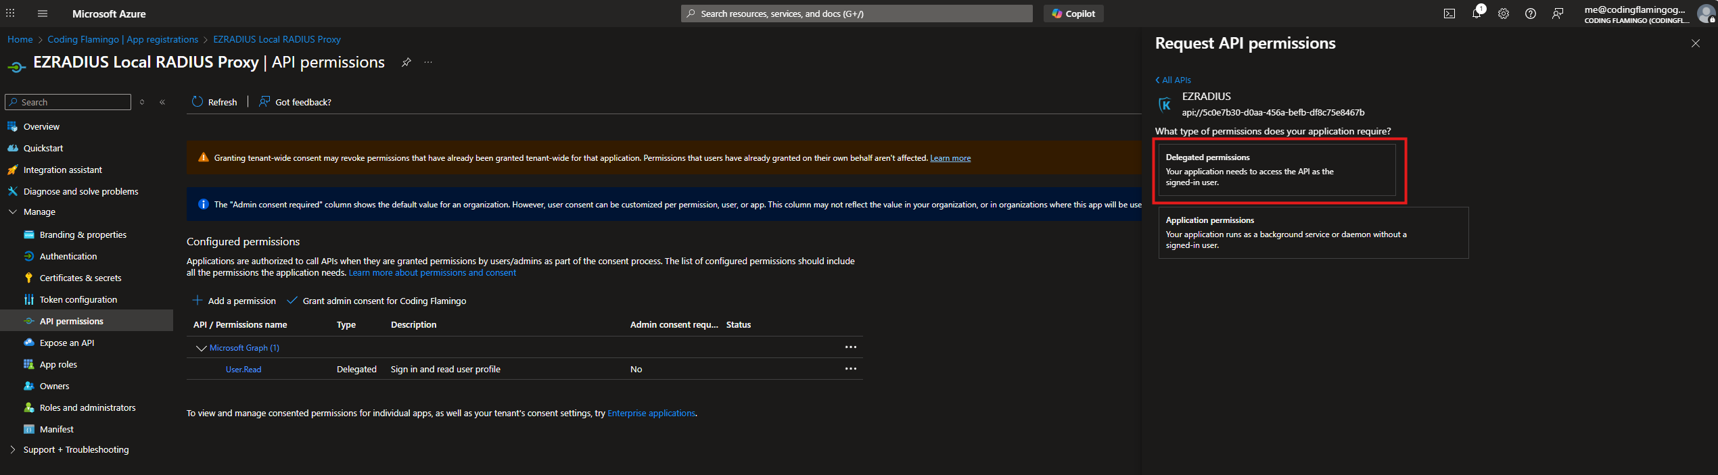1718x475 pixels.
Task: Click the Microsoft Azure portal title
Action: (x=109, y=14)
